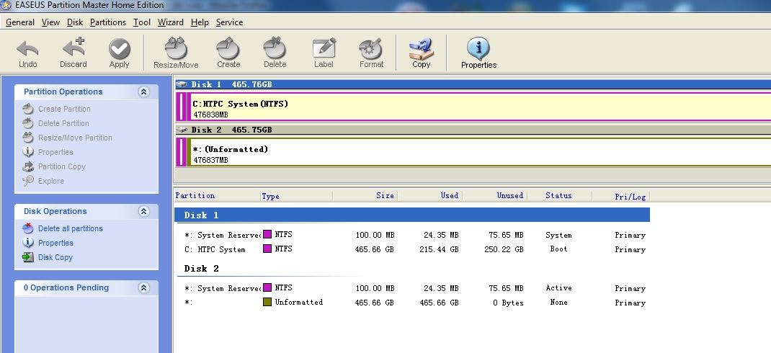
Task: Sort by the Type column header
Action: [x=296, y=196]
